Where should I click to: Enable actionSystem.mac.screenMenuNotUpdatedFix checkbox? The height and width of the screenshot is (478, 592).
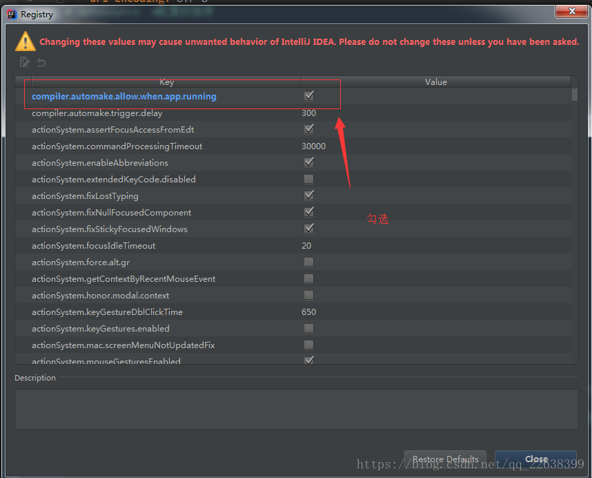(x=309, y=345)
